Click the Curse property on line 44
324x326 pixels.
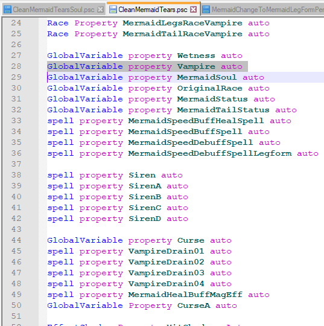click(191, 240)
